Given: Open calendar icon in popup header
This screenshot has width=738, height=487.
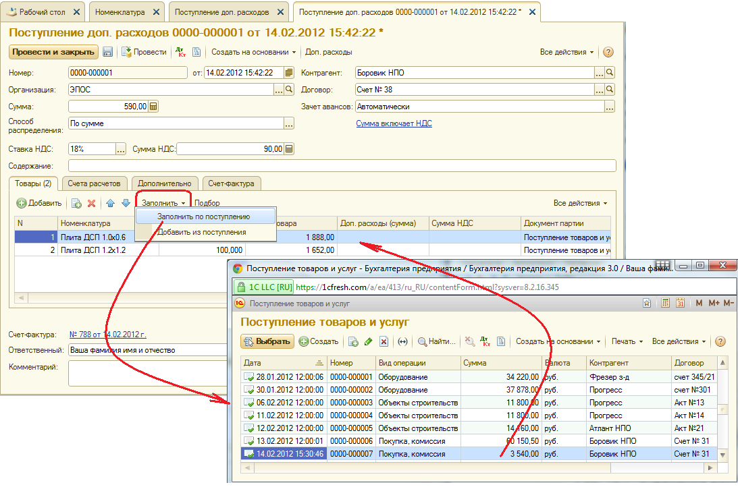Looking at the screenshot, I should (681, 304).
